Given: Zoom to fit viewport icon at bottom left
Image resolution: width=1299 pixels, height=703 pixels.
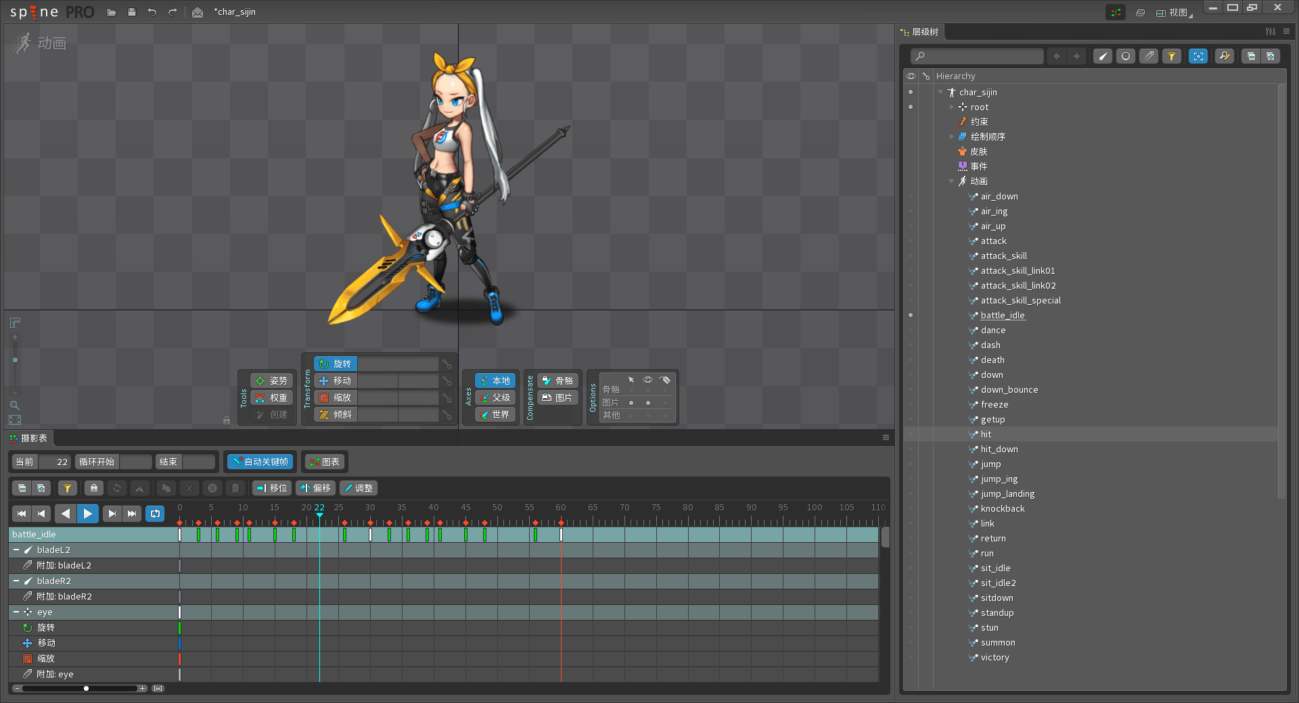Looking at the screenshot, I should tap(15, 420).
